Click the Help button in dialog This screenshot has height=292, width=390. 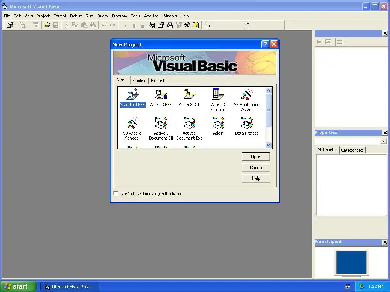coord(256,178)
